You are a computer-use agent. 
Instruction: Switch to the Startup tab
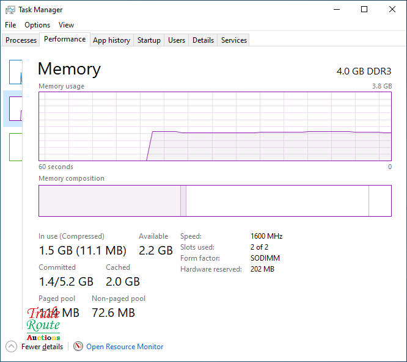(148, 40)
